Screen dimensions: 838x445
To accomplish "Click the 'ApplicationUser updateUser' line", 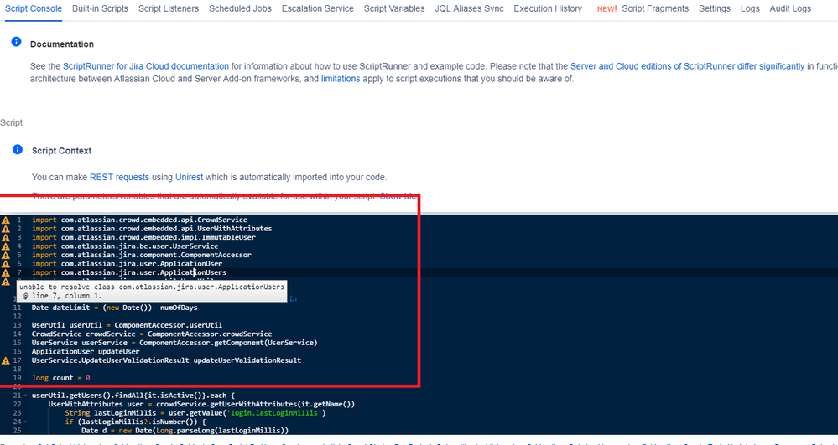I will pyautogui.click(x=86, y=351).
